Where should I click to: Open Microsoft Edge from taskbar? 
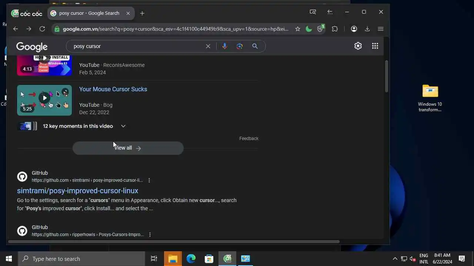point(191,259)
